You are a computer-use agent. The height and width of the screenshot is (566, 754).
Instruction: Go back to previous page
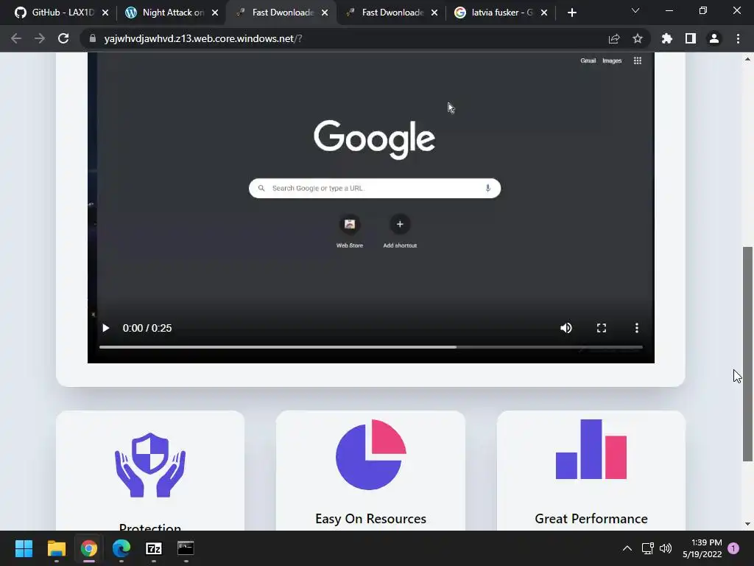click(16, 38)
